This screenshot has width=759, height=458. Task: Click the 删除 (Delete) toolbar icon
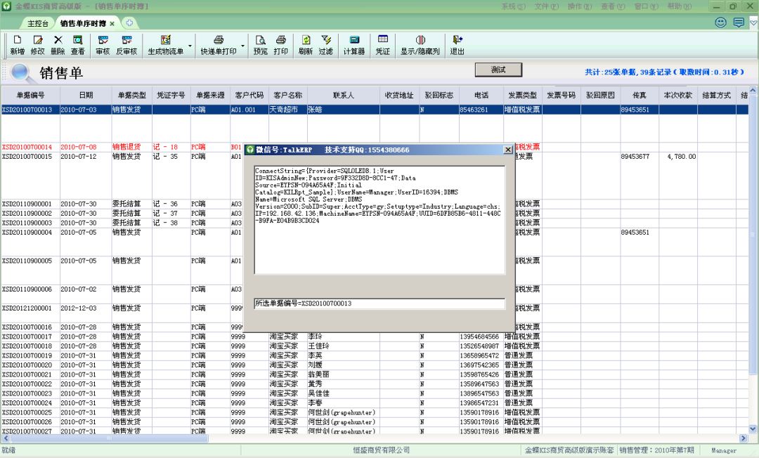point(58,45)
